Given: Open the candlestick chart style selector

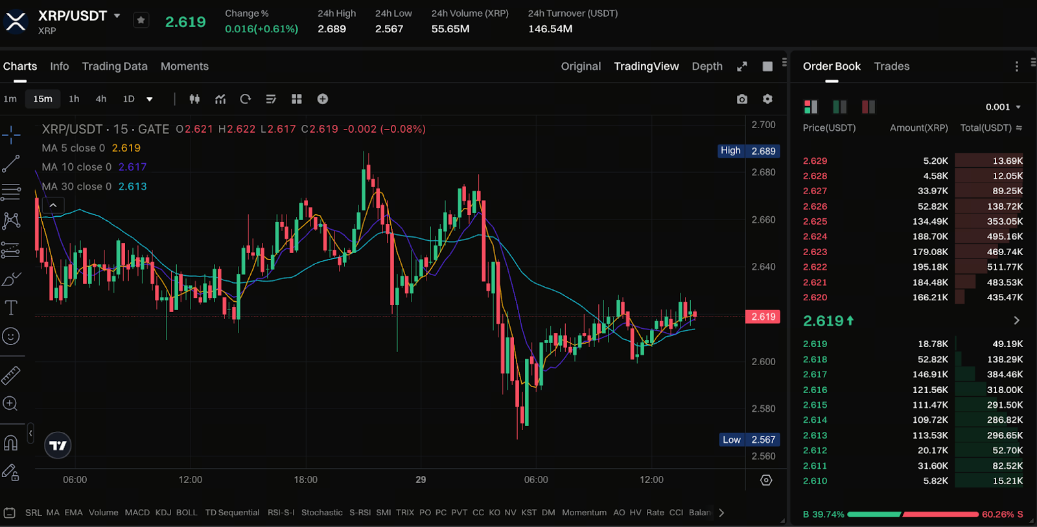Looking at the screenshot, I should [194, 99].
